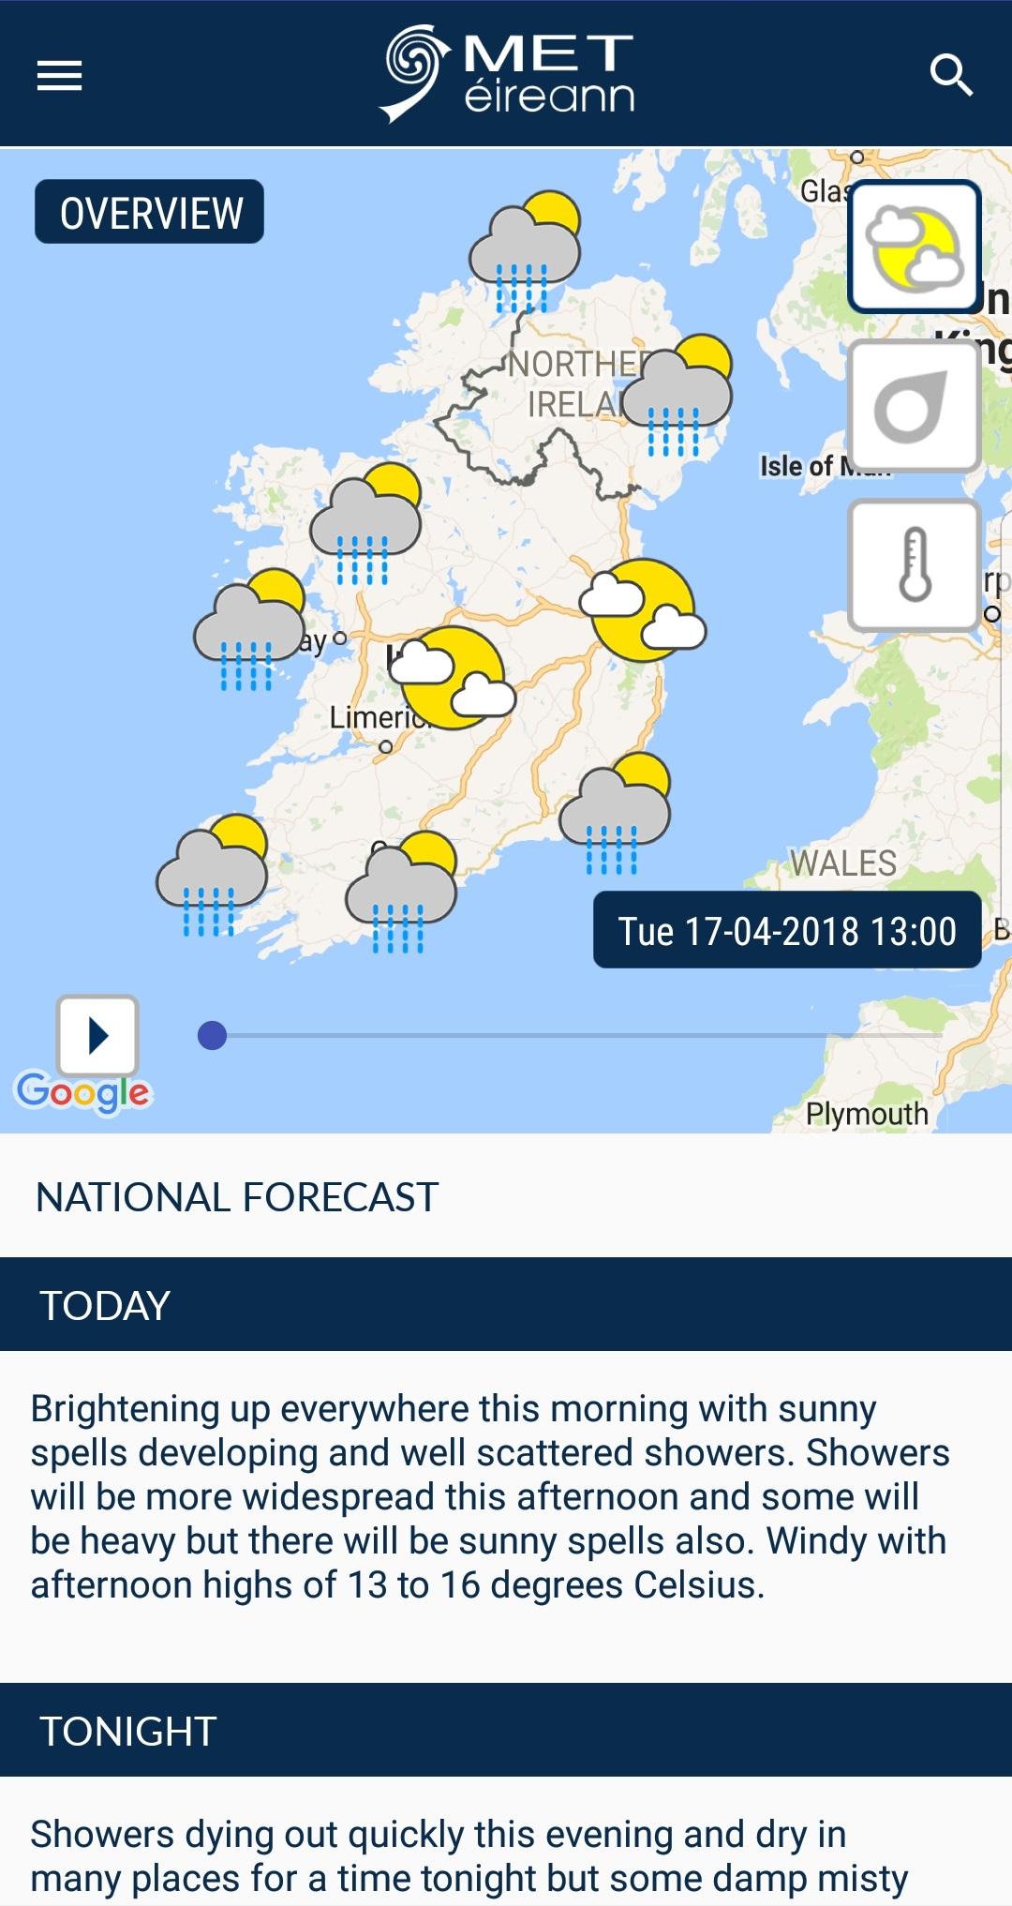1012x1906 pixels.
Task: Open the TONIGHT forecast section header
Action: (506, 1730)
